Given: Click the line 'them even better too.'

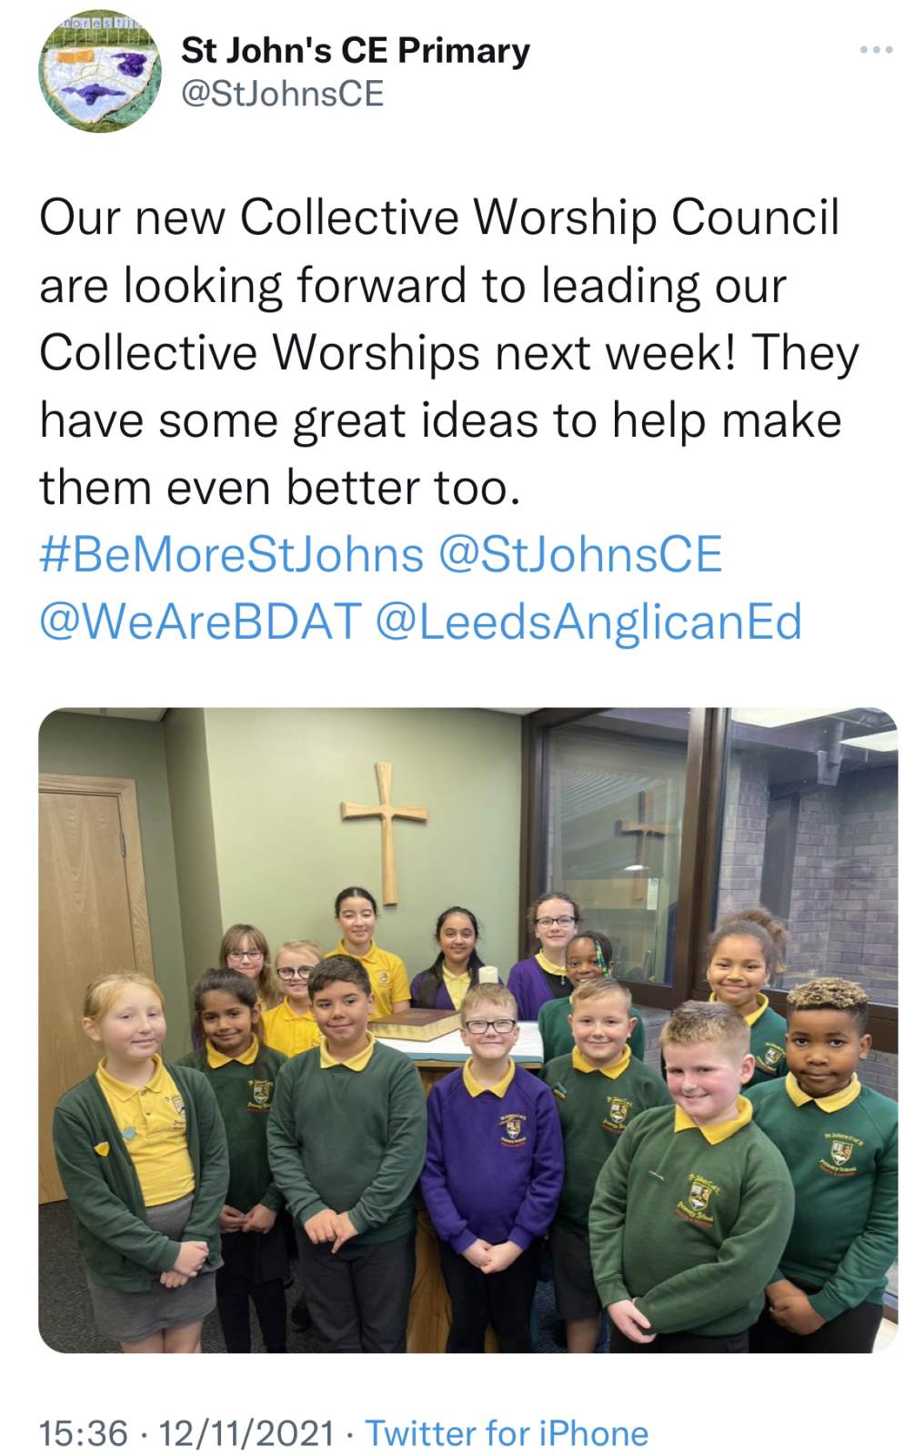Looking at the screenshot, I should coord(280,488).
